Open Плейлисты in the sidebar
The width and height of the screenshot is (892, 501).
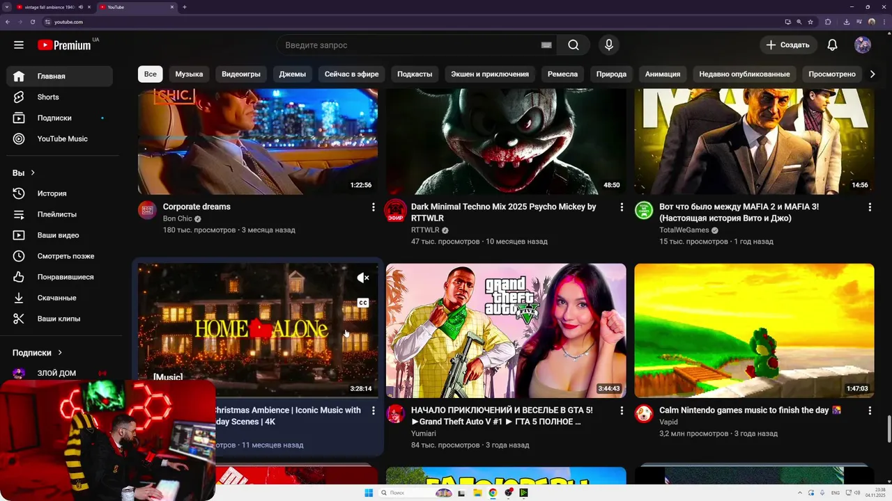59,214
